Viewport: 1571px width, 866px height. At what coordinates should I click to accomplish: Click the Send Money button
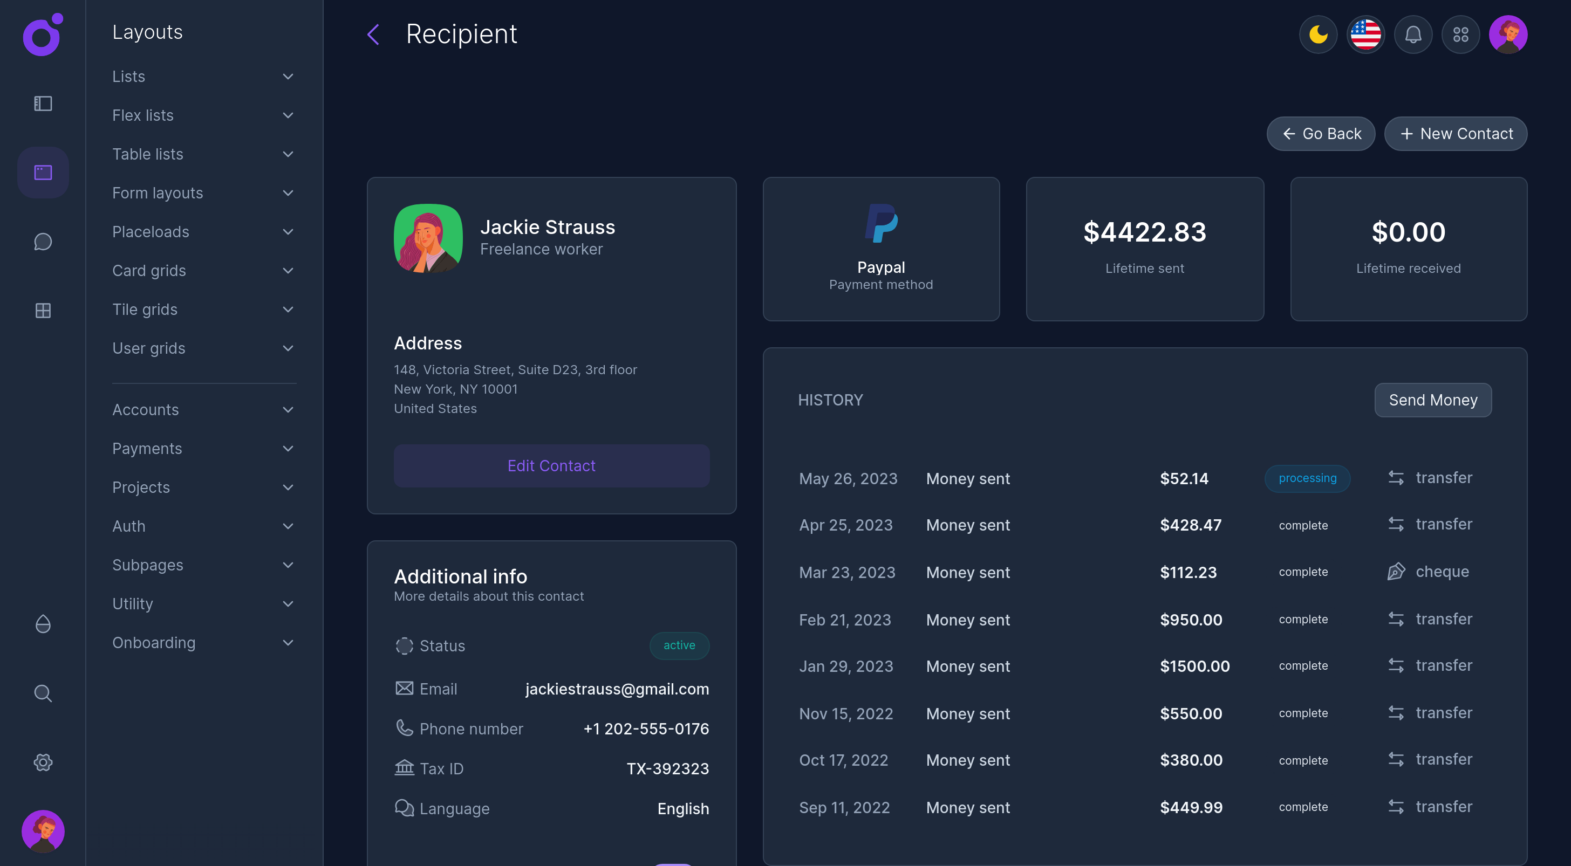tap(1432, 400)
